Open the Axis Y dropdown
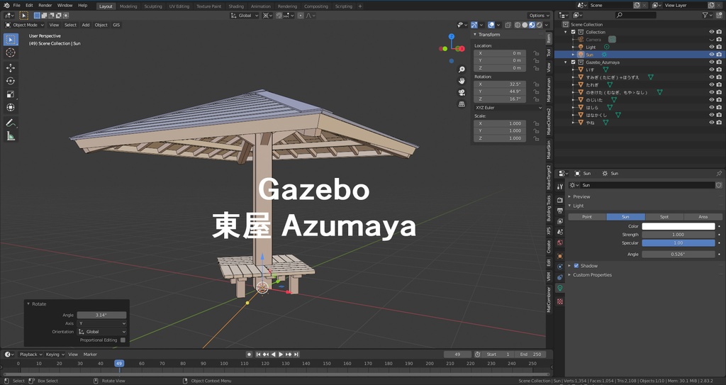This screenshot has width=726, height=385. coord(102,323)
